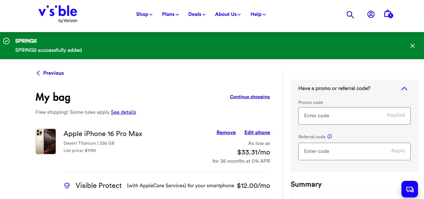Collapse the promo or referral code section
This screenshot has height=199, width=424.
(x=404, y=89)
